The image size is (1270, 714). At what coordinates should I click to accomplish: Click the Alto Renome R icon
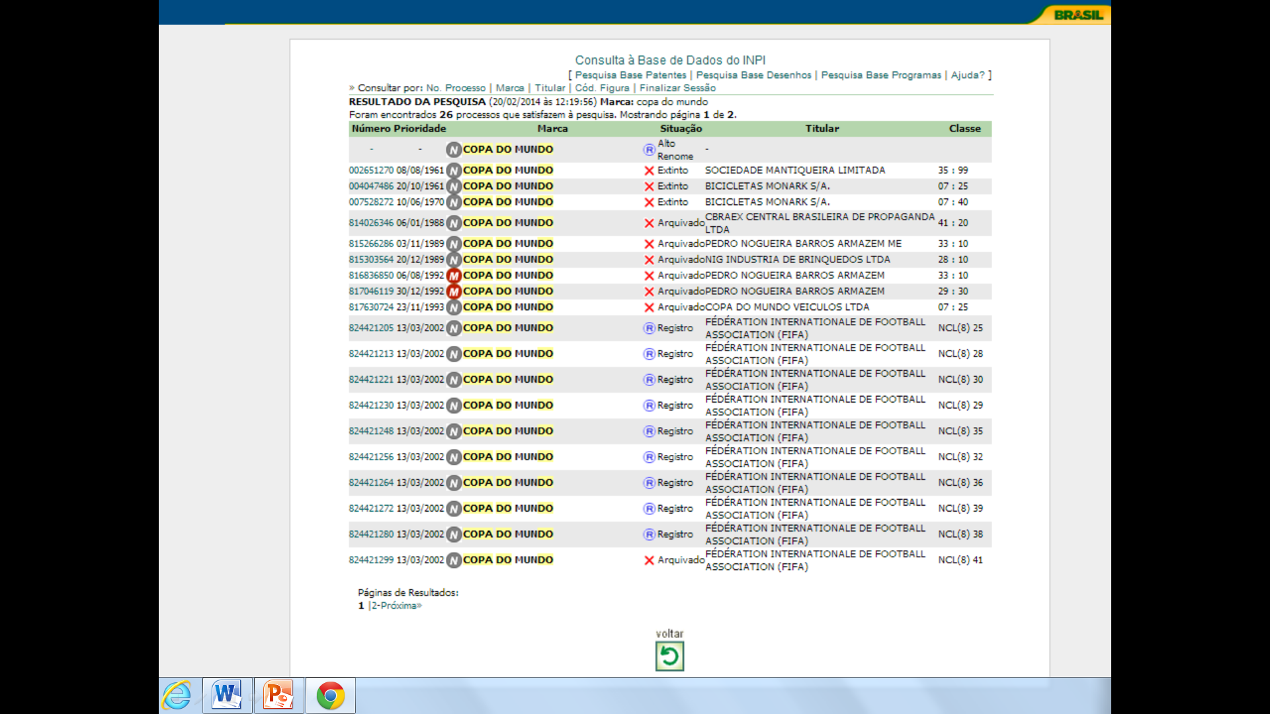pos(649,150)
